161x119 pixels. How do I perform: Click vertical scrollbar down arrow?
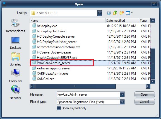coord(153,81)
